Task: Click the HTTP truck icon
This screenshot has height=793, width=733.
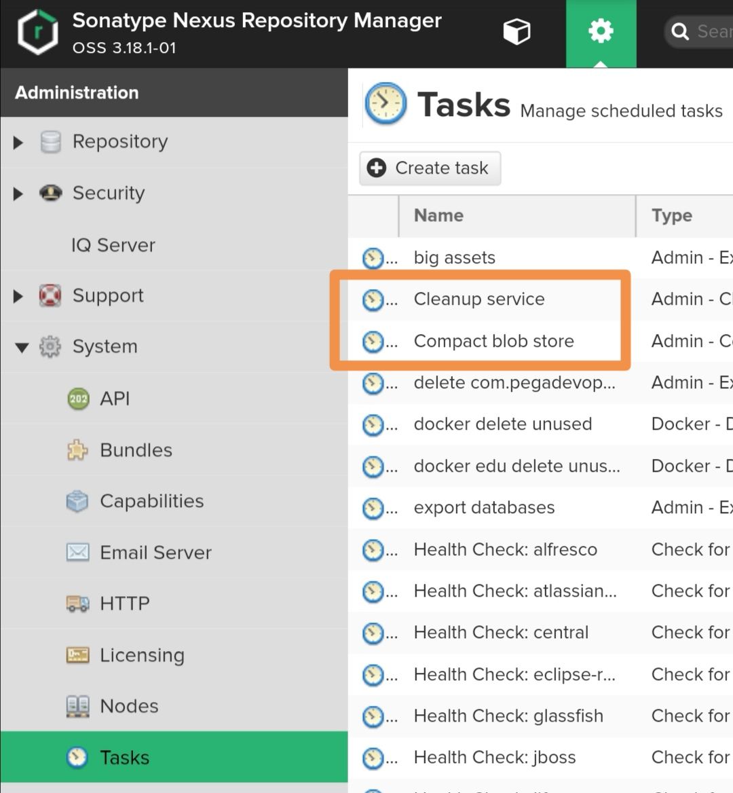Action: tap(78, 604)
